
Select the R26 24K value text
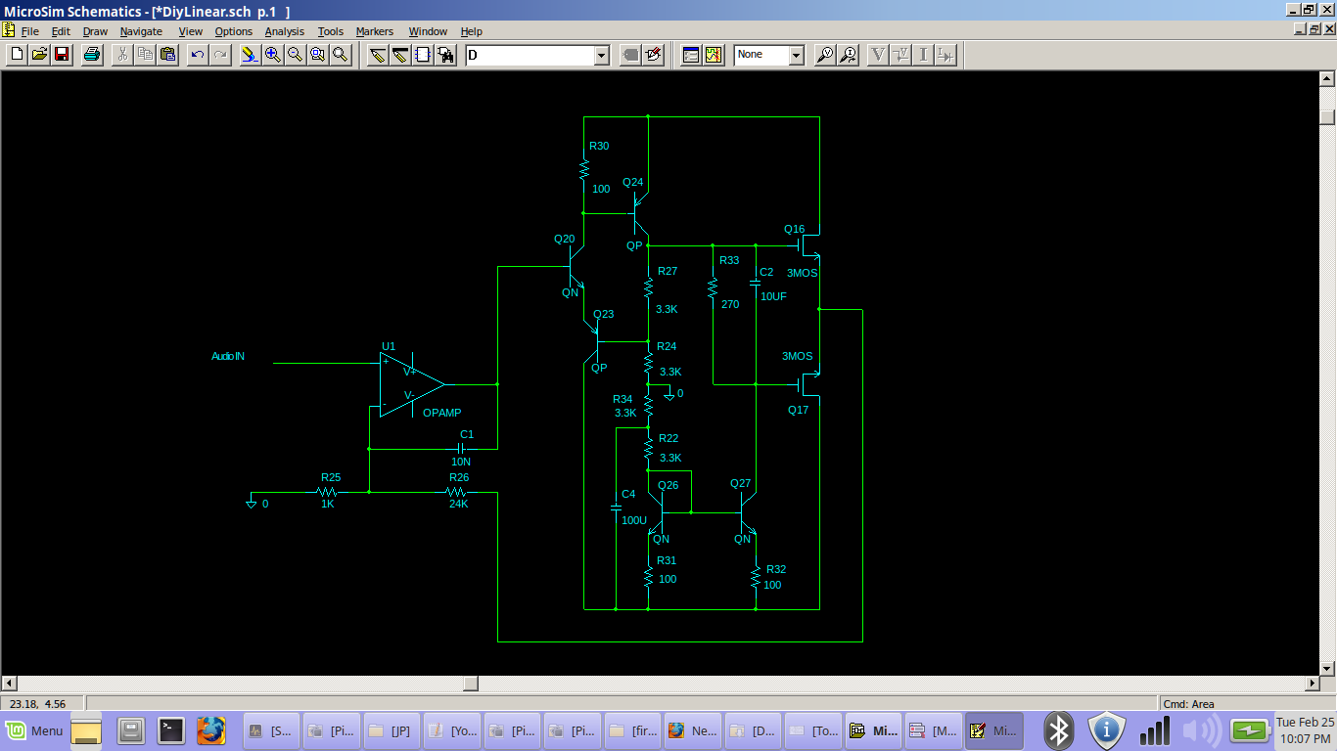tap(458, 504)
